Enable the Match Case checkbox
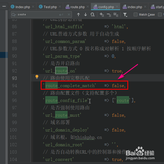 [x=136, y=14]
